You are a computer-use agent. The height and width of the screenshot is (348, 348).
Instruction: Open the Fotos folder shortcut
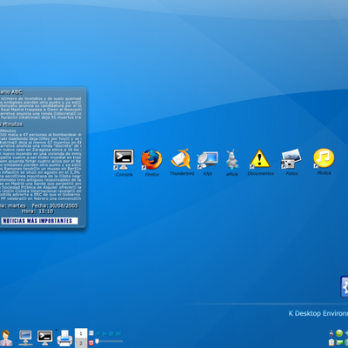coord(291,158)
